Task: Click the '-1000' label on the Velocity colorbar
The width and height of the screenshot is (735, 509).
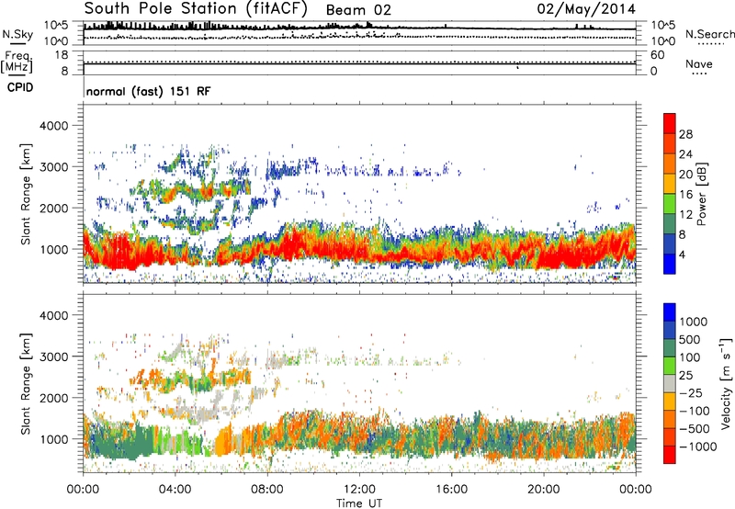Action: click(x=698, y=447)
